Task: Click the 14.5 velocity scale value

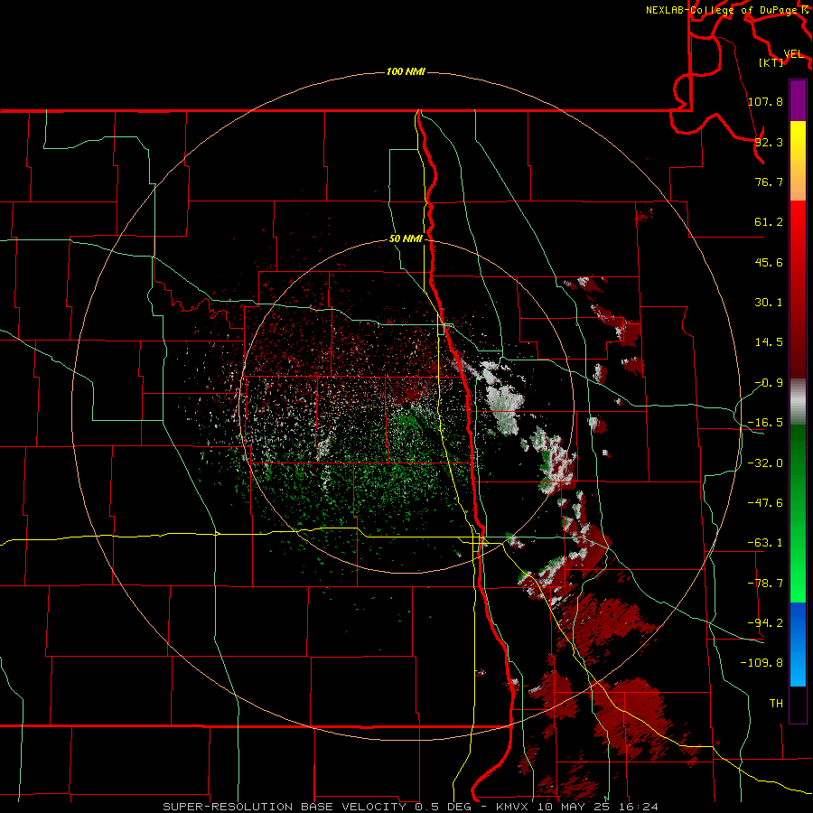Action: click(x=769, y=342)
